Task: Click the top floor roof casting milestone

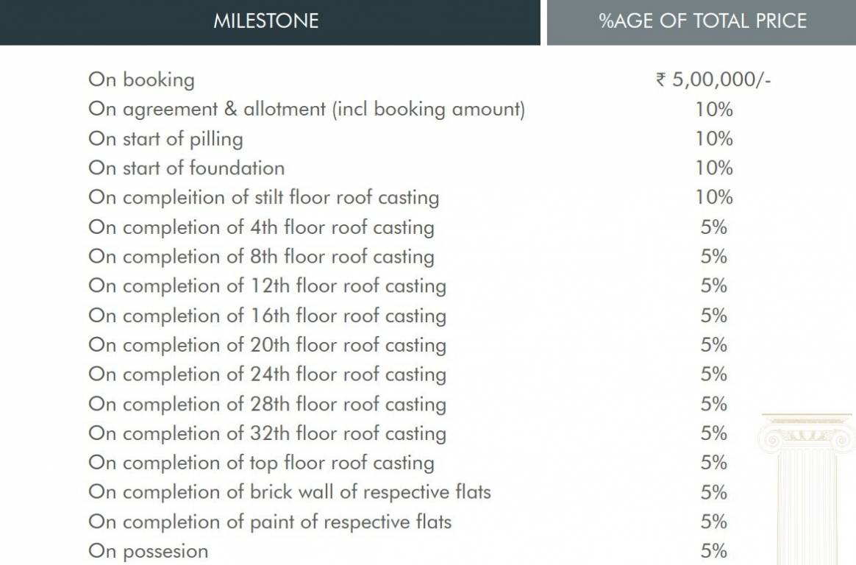Action: point(261,462)
